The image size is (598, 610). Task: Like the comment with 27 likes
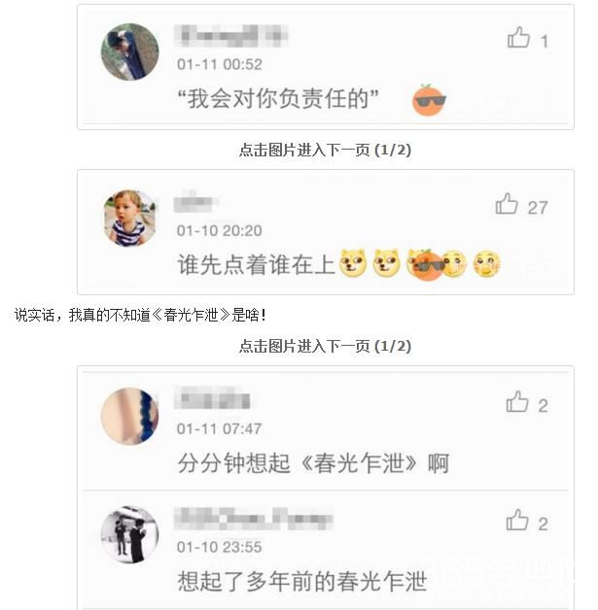(507, 204)
